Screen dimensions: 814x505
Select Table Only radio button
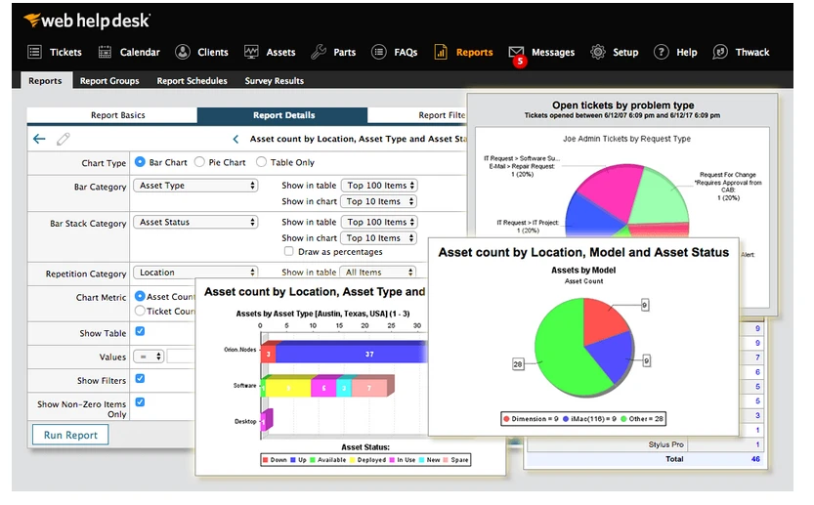[261, 162]
